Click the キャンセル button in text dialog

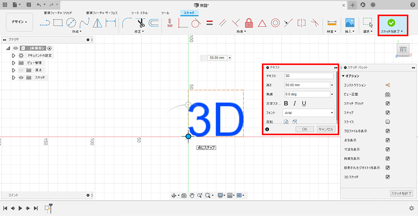tap(326, 129)
